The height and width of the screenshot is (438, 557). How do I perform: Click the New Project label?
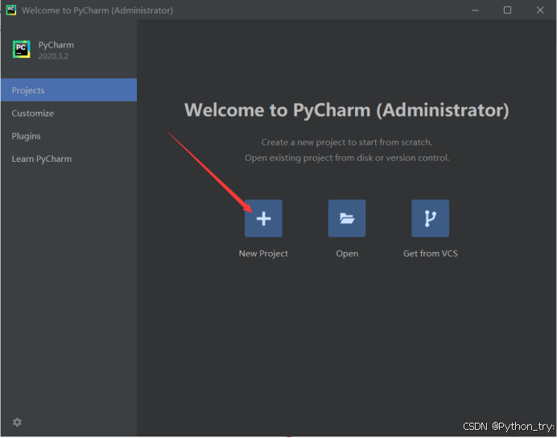pos(263,254)
